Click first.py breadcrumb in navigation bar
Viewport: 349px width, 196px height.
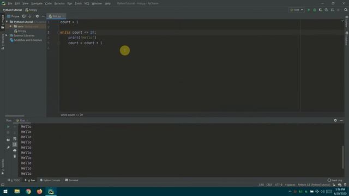pyautogui.click(x=32, y=10)
